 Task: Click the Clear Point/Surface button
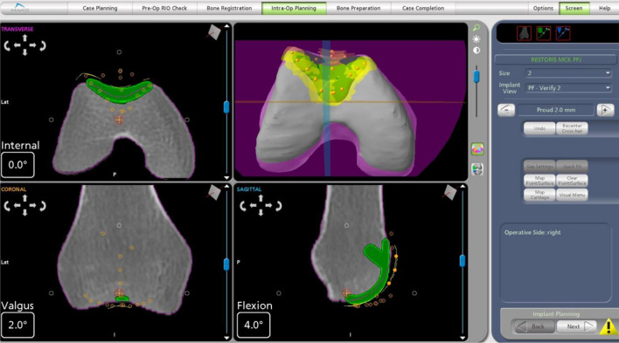click(x=572, y=181)
